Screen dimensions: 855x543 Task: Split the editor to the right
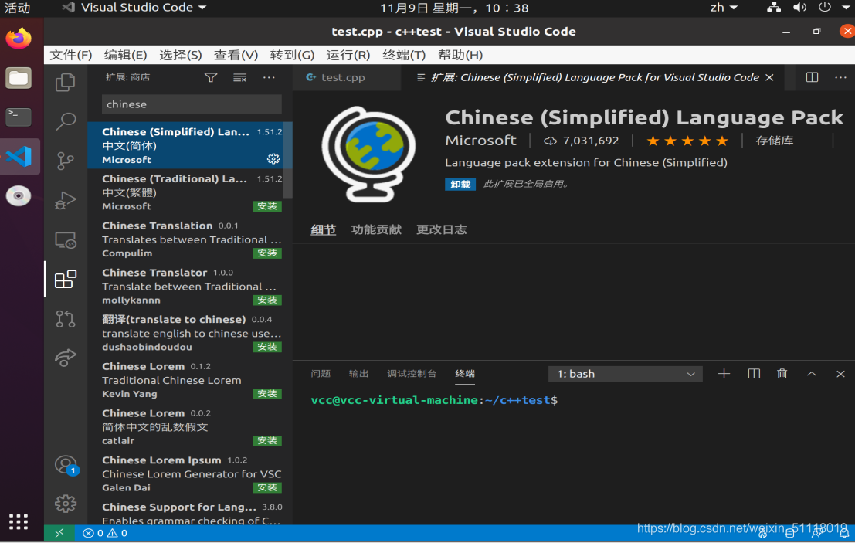pyautogui.click(x=812, y=77)
